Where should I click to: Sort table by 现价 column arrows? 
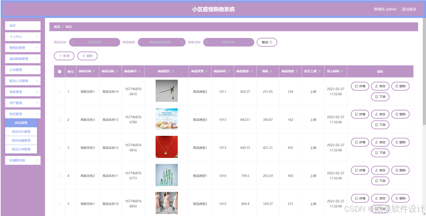pyautogui.click(x=272, y=71)
